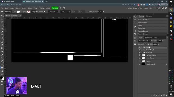Open the Shape mode dropdown
The image size is (174, 97).
click(x=8, y=12)
